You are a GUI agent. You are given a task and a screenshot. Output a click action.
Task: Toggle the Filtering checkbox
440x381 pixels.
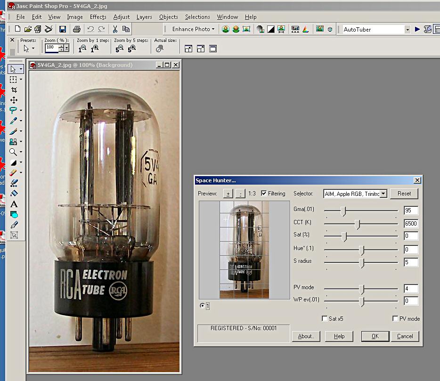(264, 193)
